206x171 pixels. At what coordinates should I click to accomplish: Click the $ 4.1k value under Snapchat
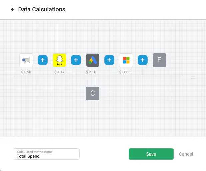[59, 72]
